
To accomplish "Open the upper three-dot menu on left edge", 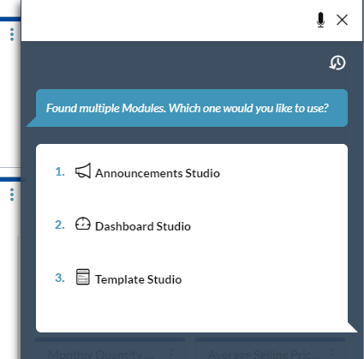I will (x=12, y=34).
